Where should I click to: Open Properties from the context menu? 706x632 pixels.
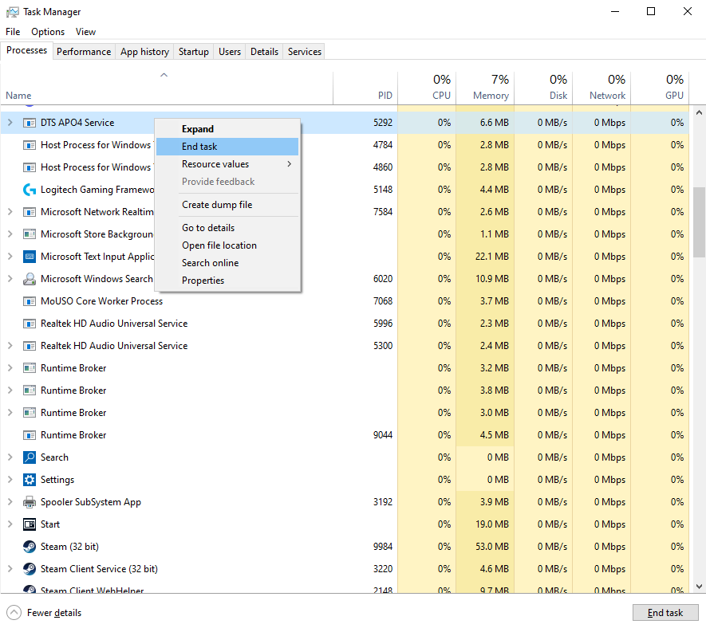[x=227, y=281]
